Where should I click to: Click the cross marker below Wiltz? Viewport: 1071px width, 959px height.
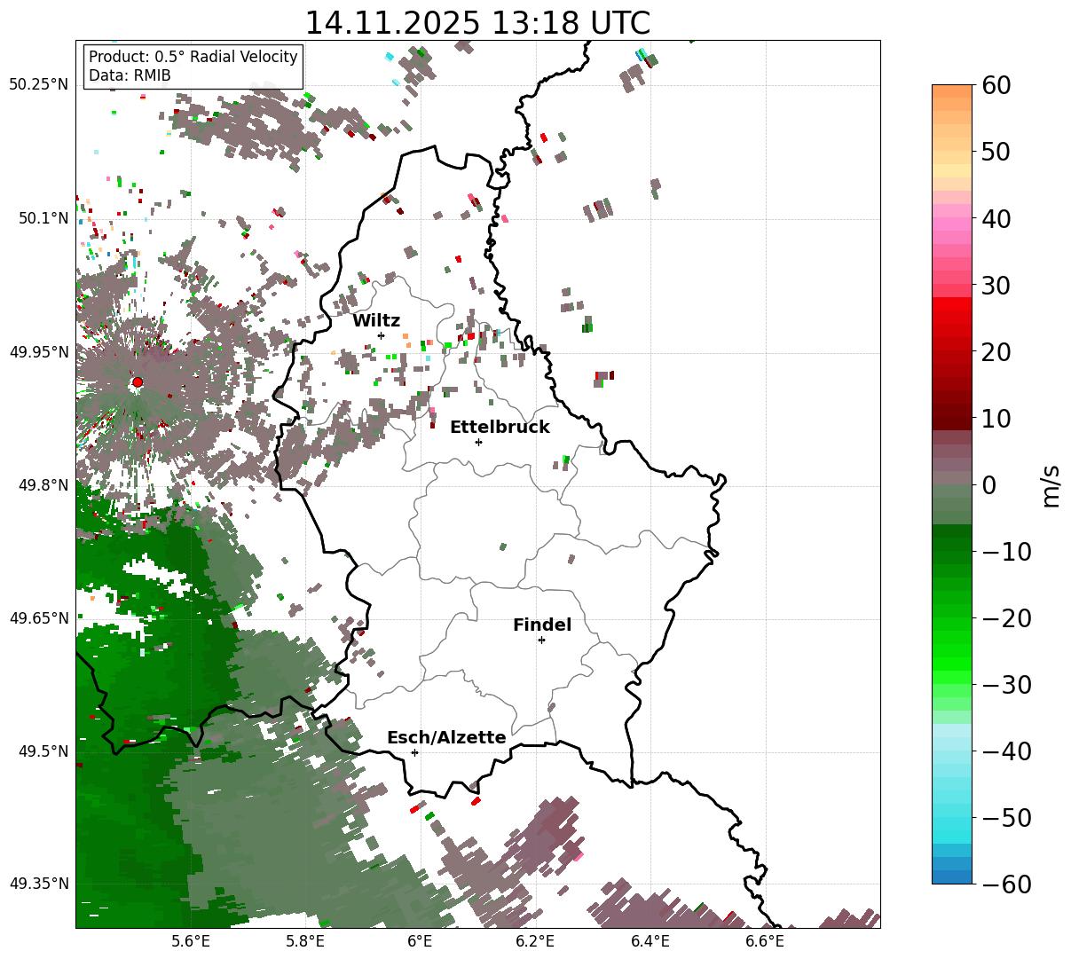pos(381,335)
